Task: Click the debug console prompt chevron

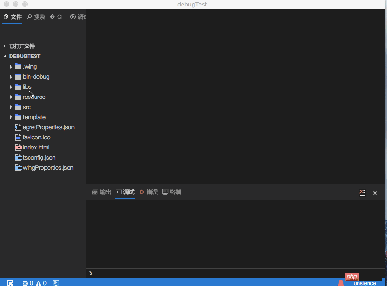Action: [91, 273]
